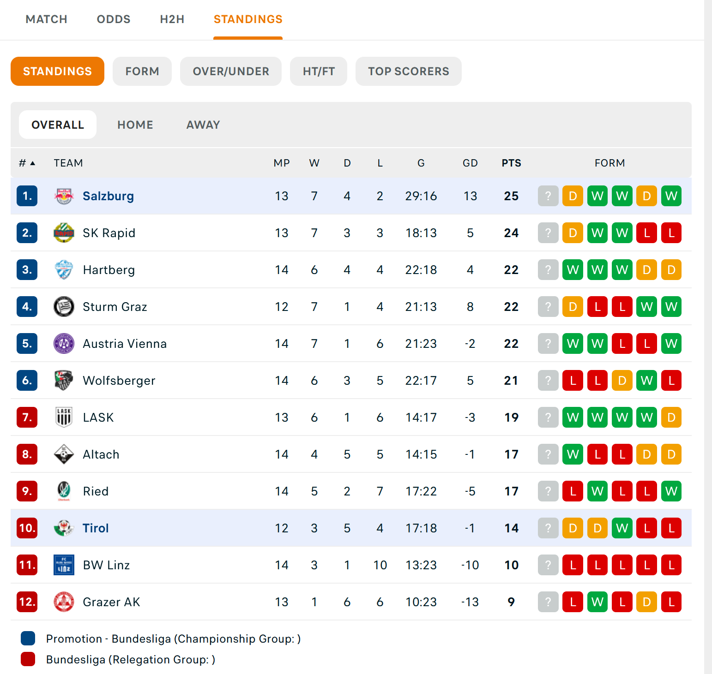Open the H2H tab
The width and height of the screenshot is (712, 674).
[172, 19]
